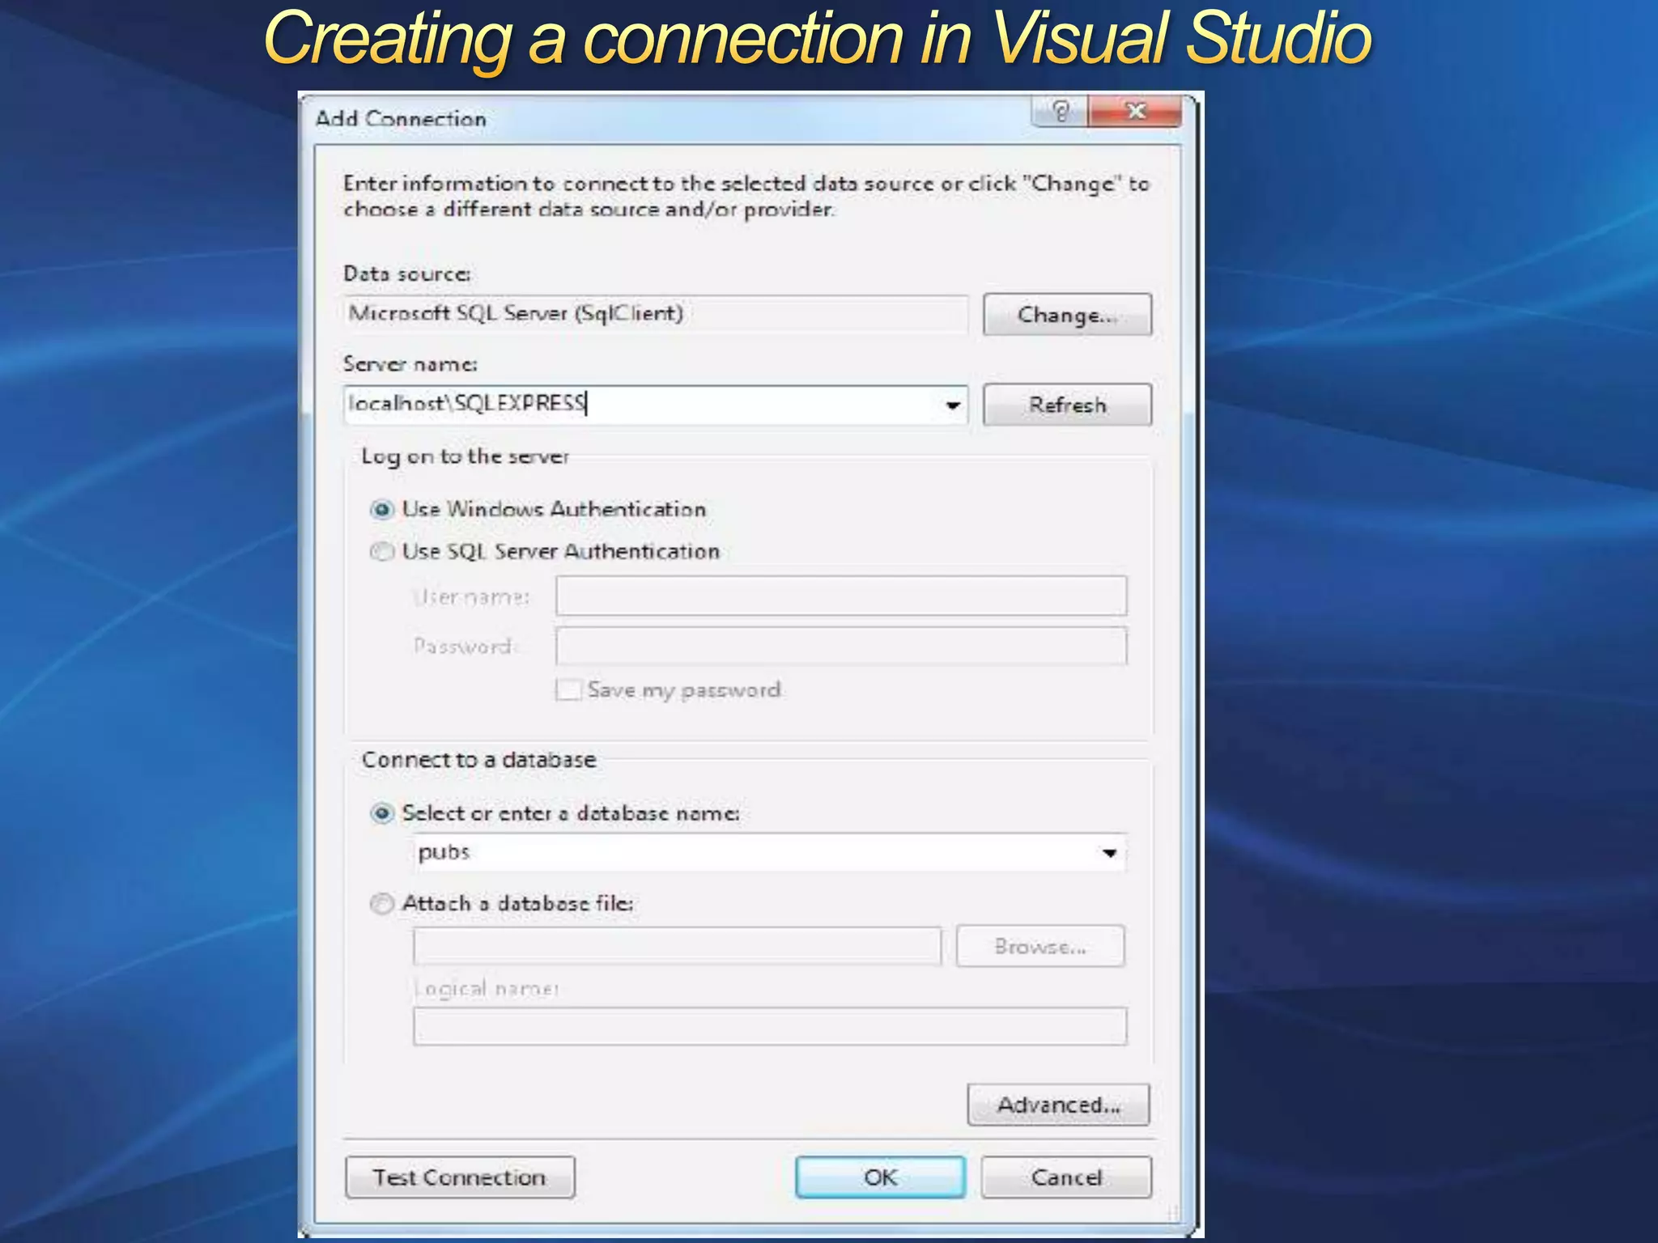Click the User name input field
1658x1243 pixels.
point(840,596)
